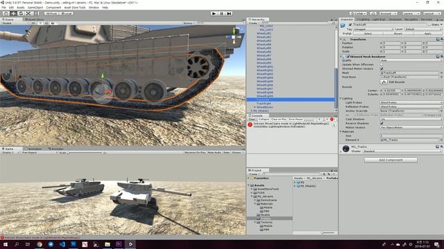This screenshot has height=249, width=444.
Task: Click the prefab Select button
Action: click(368, 34)
